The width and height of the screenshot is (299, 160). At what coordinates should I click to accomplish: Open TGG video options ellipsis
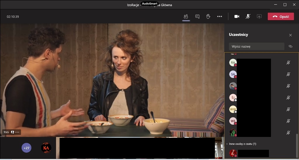pyautogui.click(x=18, y=132)
